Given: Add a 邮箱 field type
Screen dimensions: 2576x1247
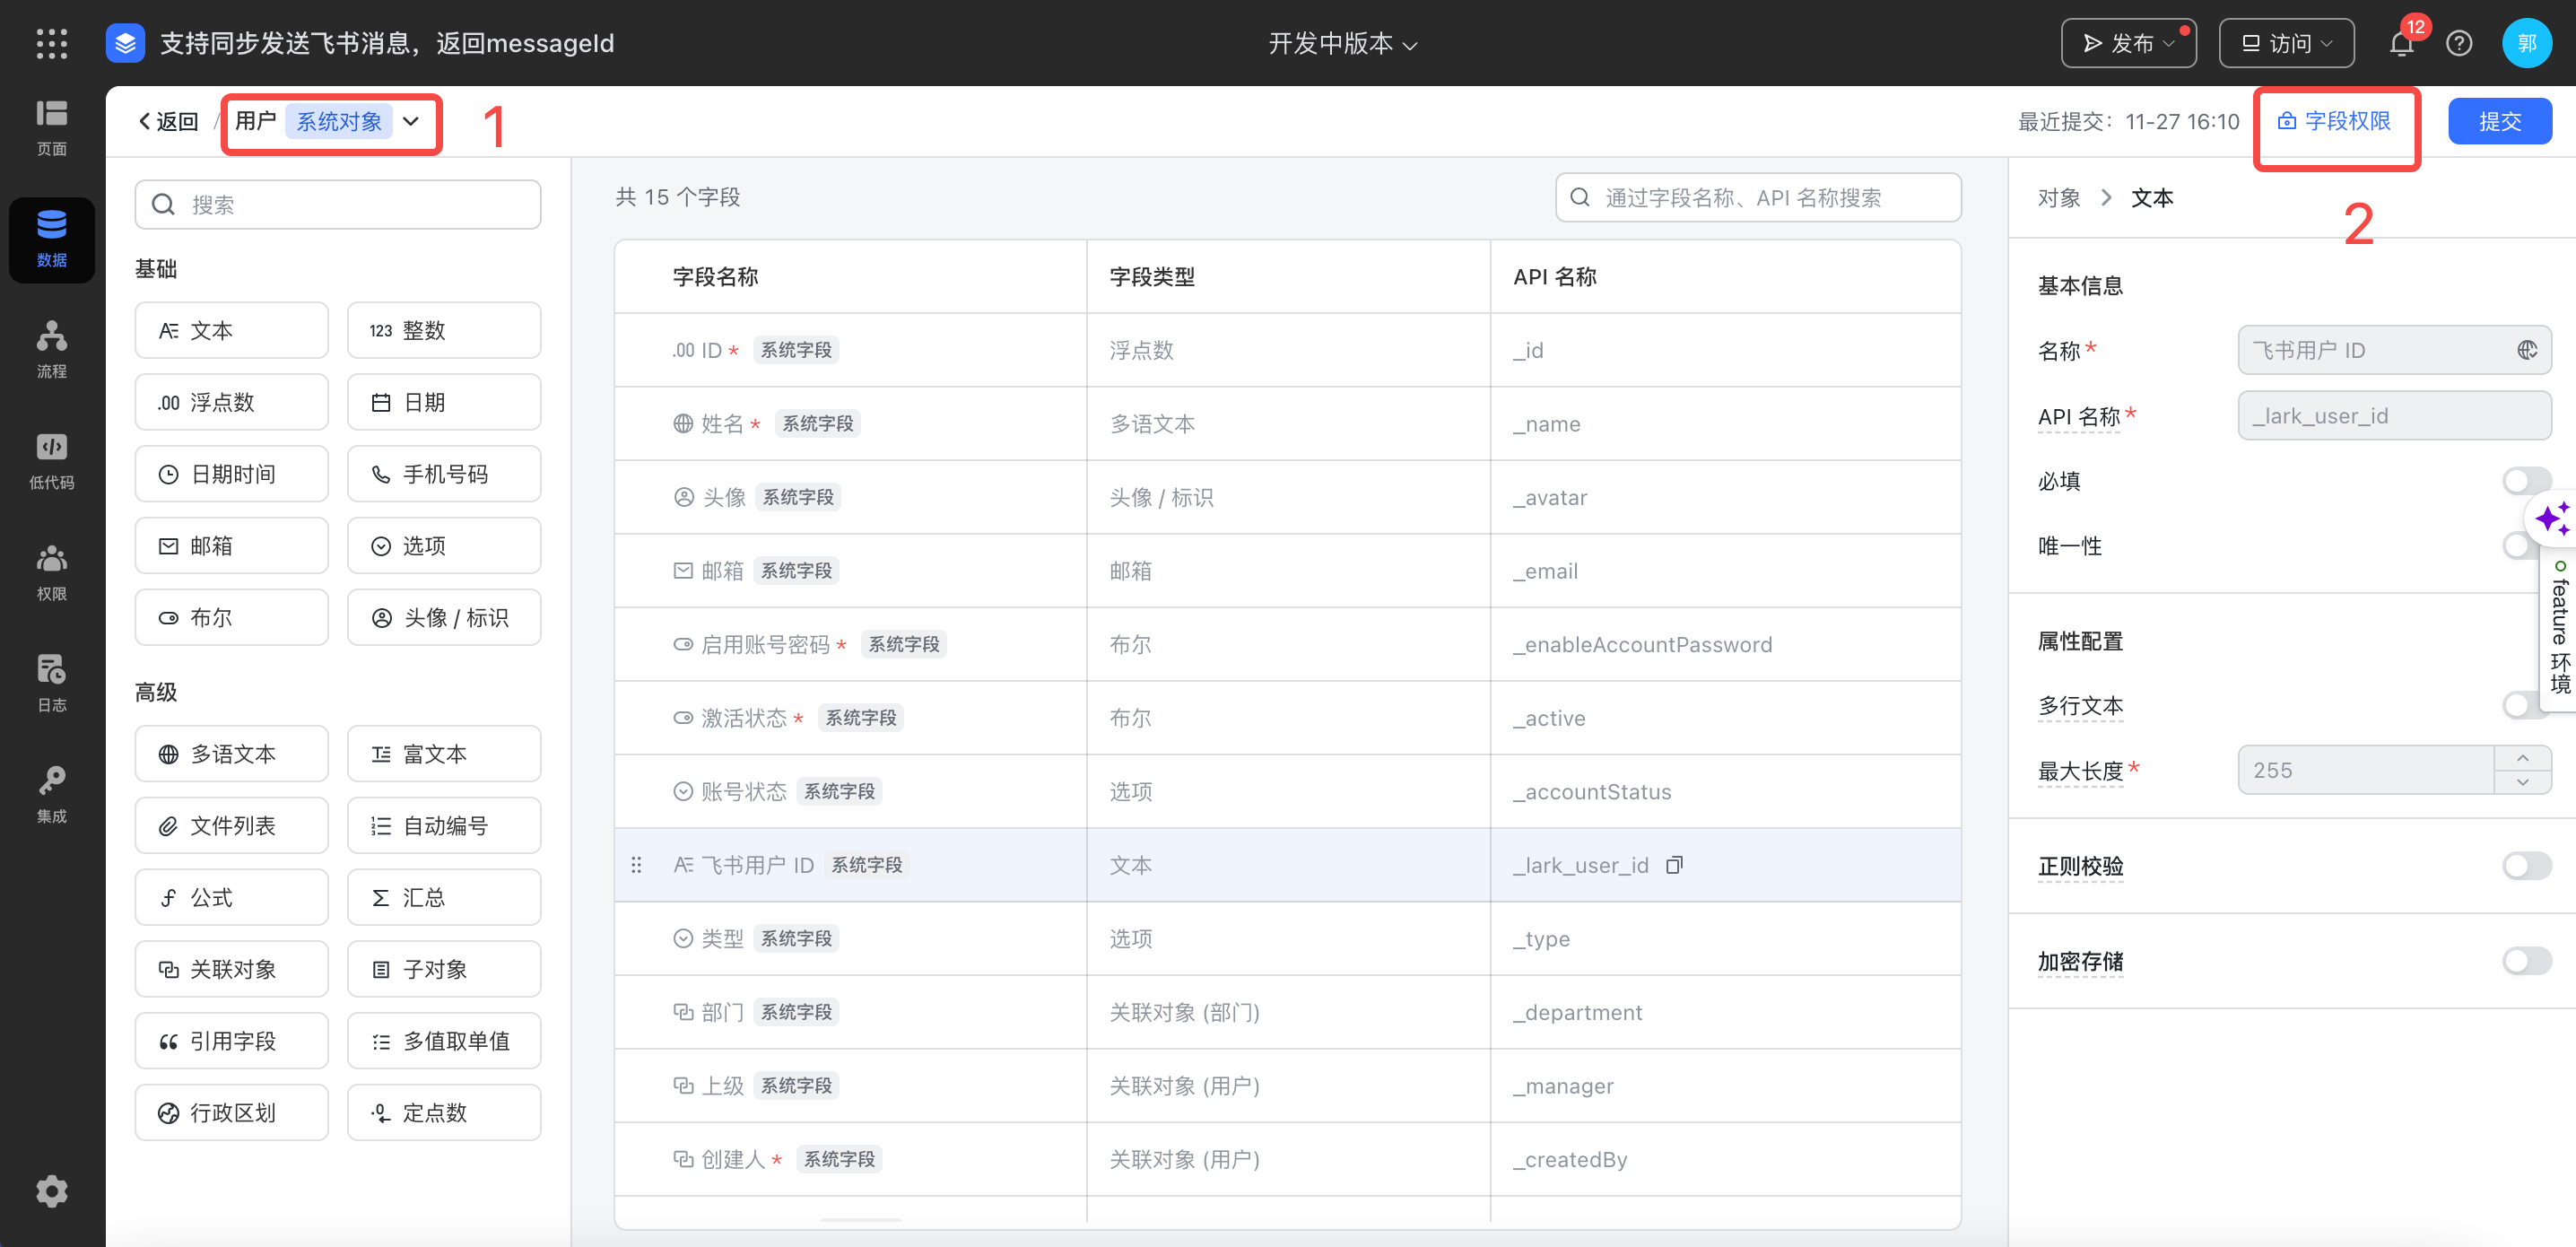Looking at the screenshot, I should (x=232, y=546).
